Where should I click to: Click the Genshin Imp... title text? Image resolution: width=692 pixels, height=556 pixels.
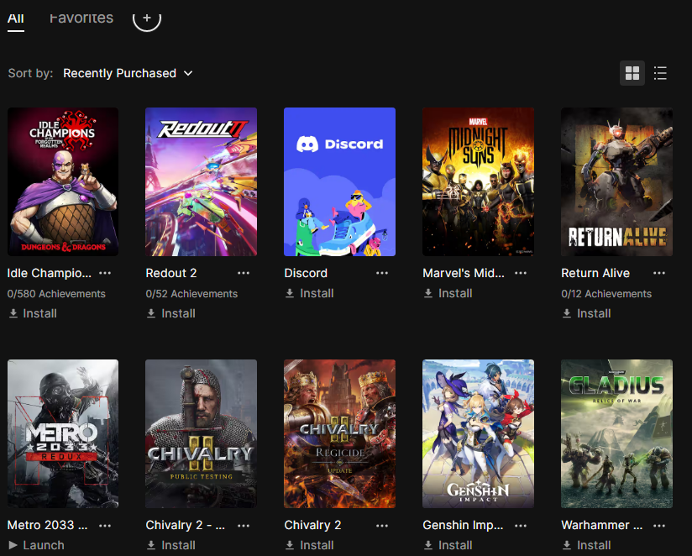463,525
